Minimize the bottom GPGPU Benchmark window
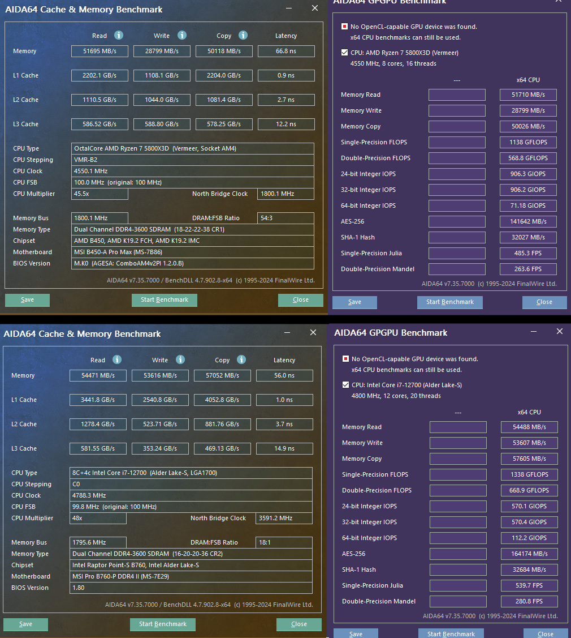This screenshot has width=571, height=638. pos(534,332)
